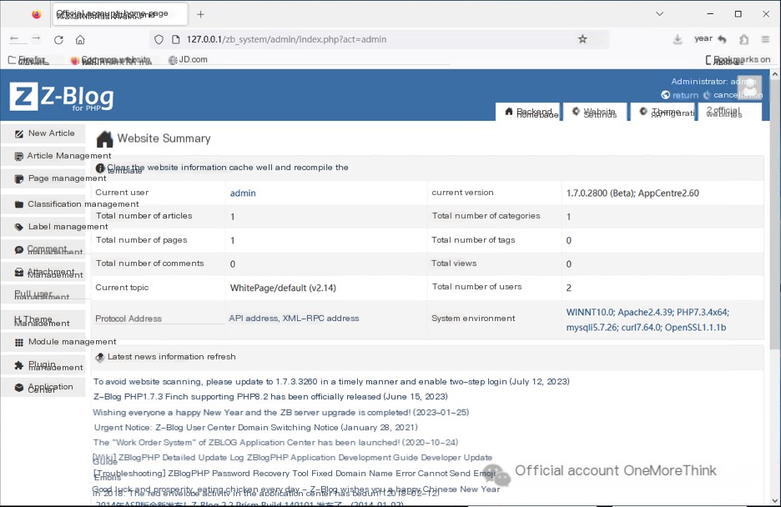
Task: Click the Website Summary house icon
Action: (104, 138)
